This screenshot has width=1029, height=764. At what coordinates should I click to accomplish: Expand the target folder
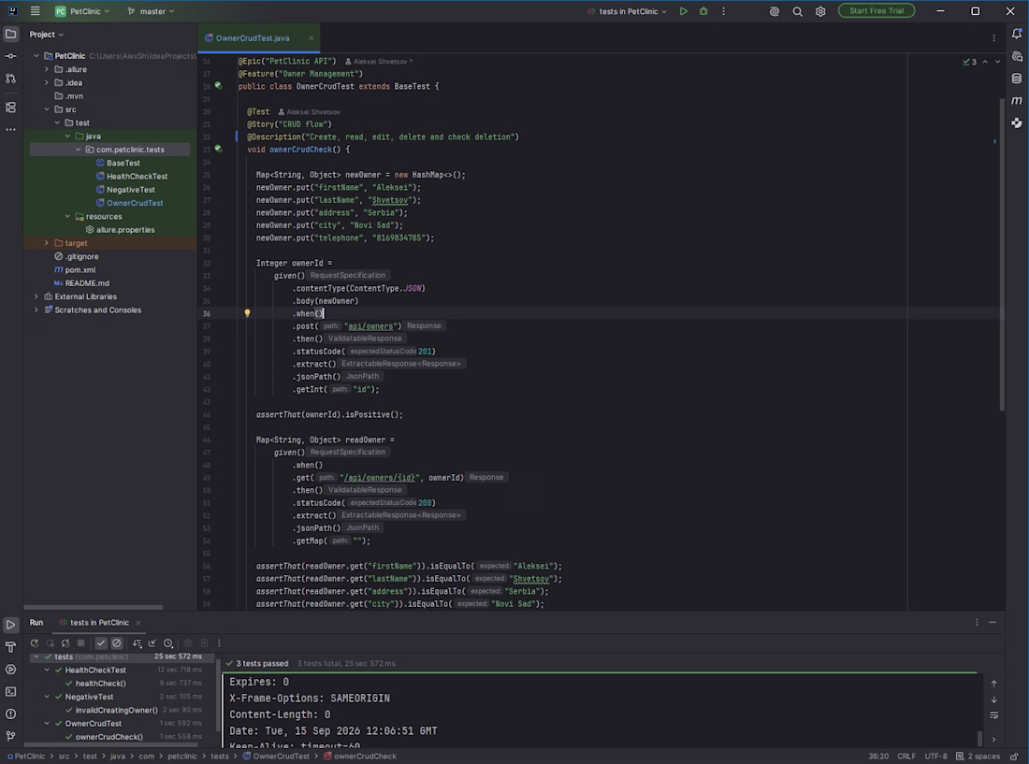click(x=47, y=243)
